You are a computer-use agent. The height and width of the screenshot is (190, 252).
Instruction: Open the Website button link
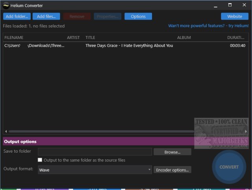[x=235, y=17]
